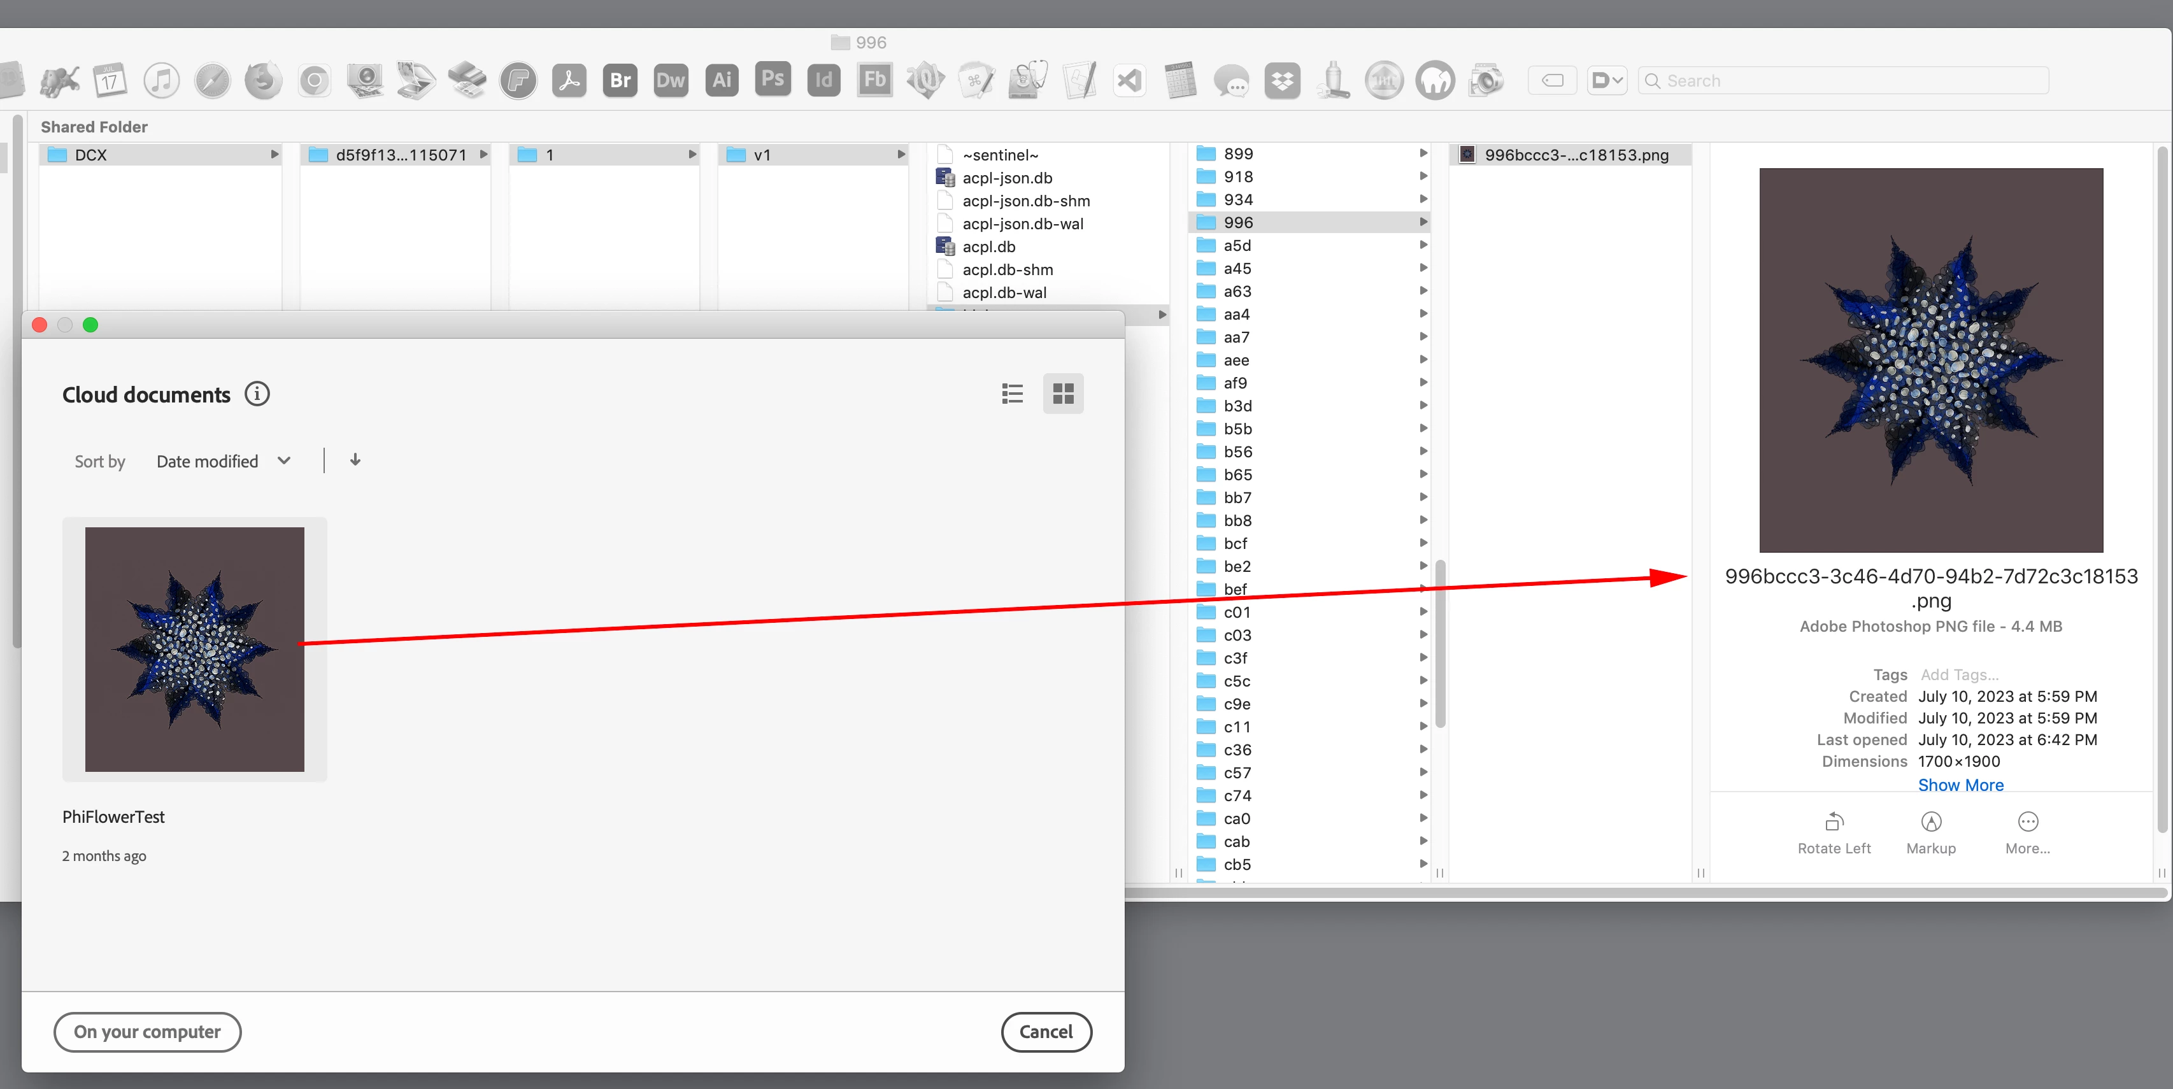This screenshot has width=2173, height=1089.
Task: Open Adobe Bridge from the toolbar
Action: [x=620, y=80]
